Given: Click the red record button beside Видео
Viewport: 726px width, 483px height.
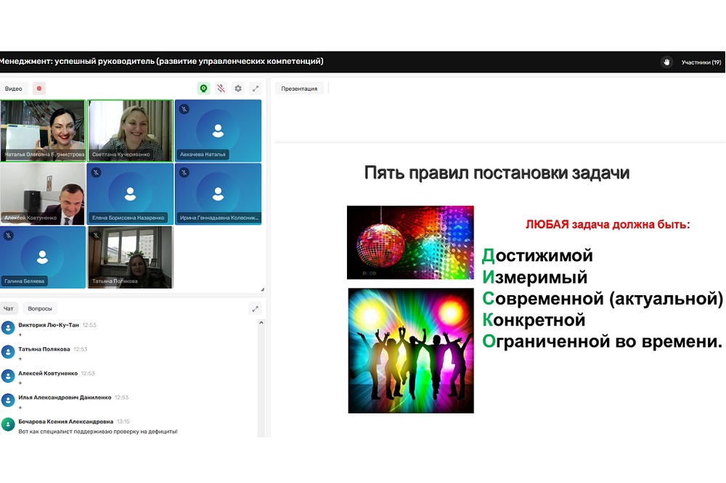Looking at the screenshot, I should tap(39, 88).
